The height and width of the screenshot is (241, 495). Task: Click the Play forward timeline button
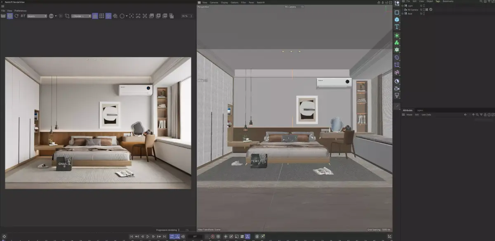pos(148,236)
